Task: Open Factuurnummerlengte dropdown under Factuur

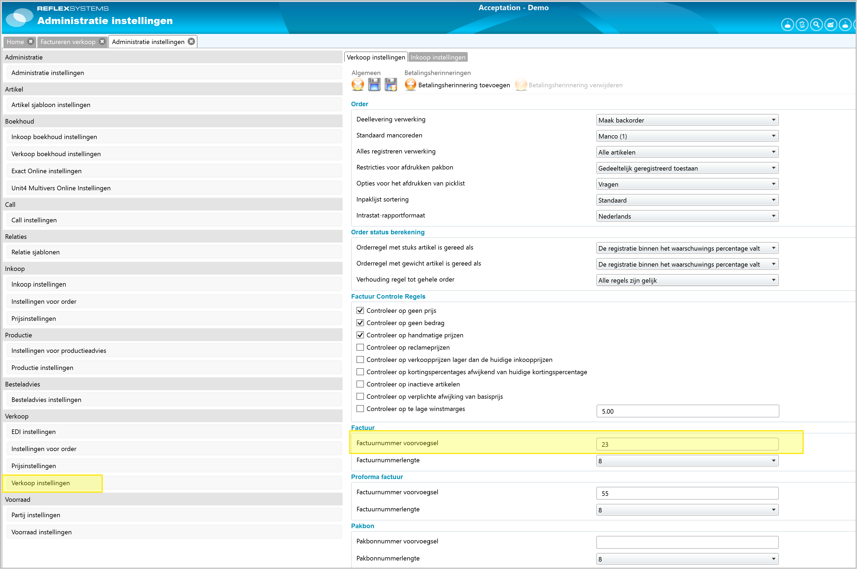Action: tap(687, 461)
